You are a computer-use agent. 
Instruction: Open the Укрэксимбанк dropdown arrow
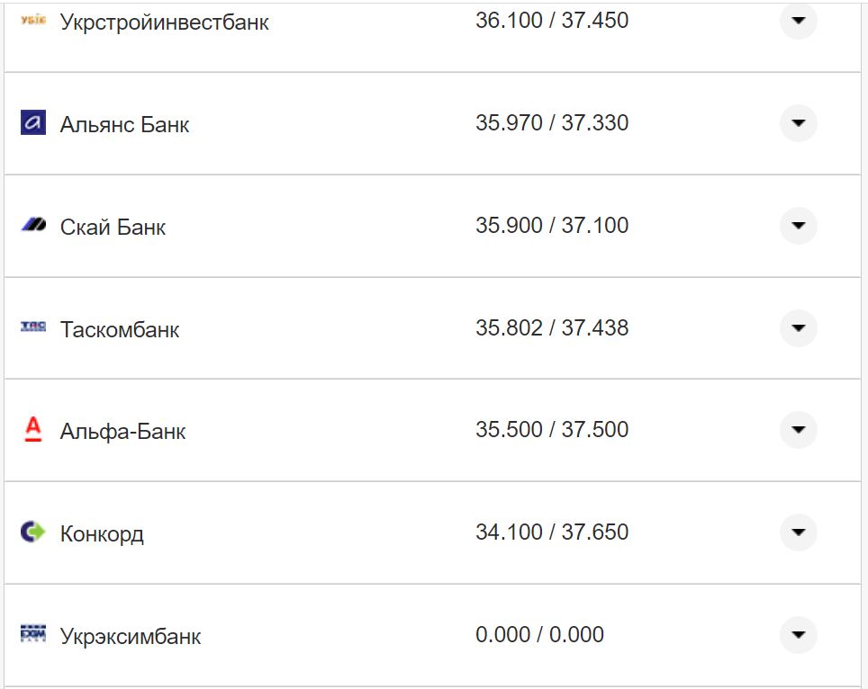(x=798, y=635)
